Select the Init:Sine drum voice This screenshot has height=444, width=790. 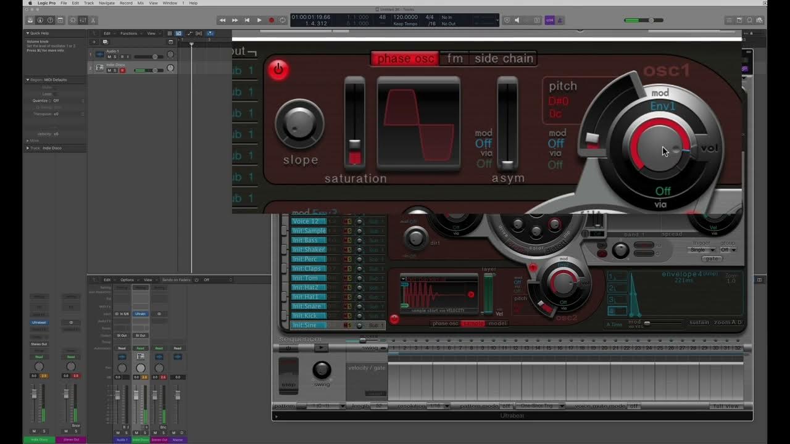[x=309, y=325]
